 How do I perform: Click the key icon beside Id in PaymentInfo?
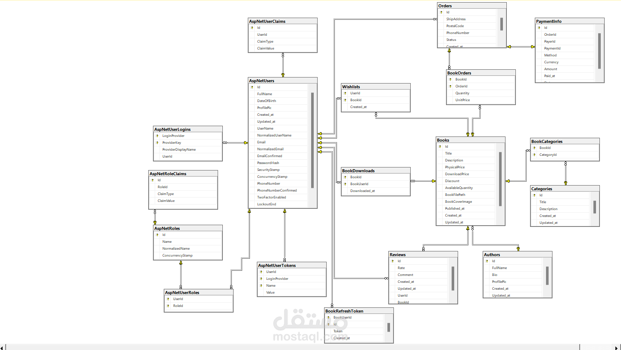[539, 28]
